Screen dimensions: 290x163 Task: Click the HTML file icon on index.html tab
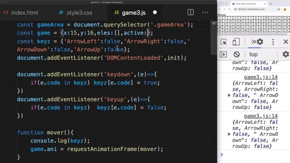[x=6, y=12]
